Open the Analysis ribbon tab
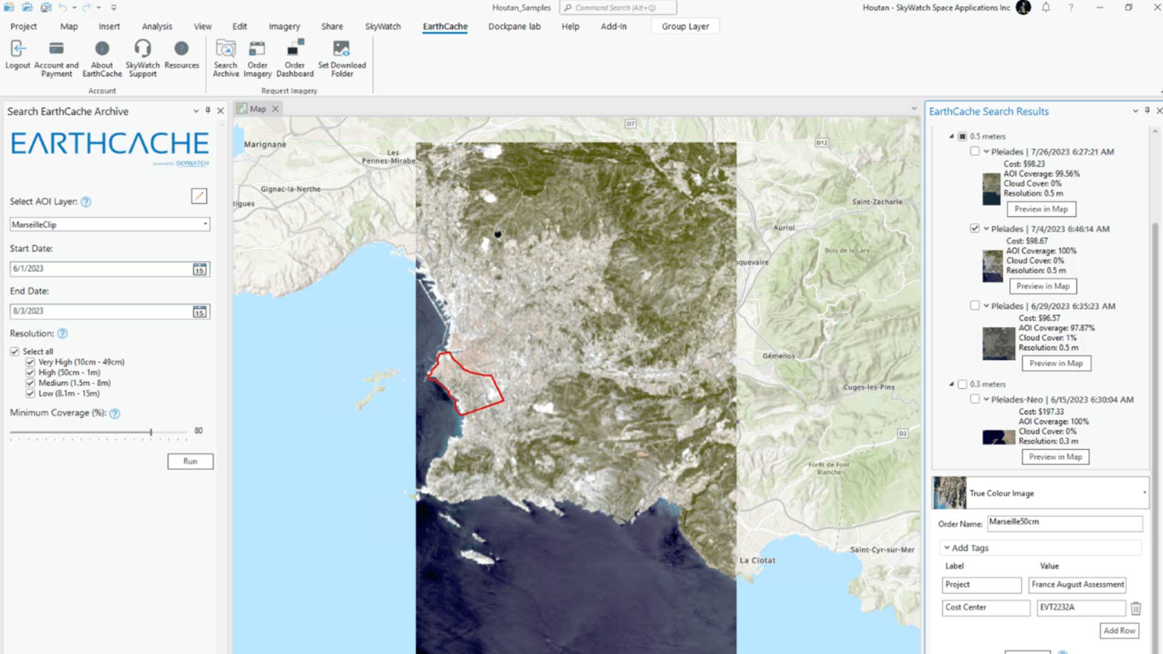The width and height of the screenshot is (1163, 654). coord(157,27)
